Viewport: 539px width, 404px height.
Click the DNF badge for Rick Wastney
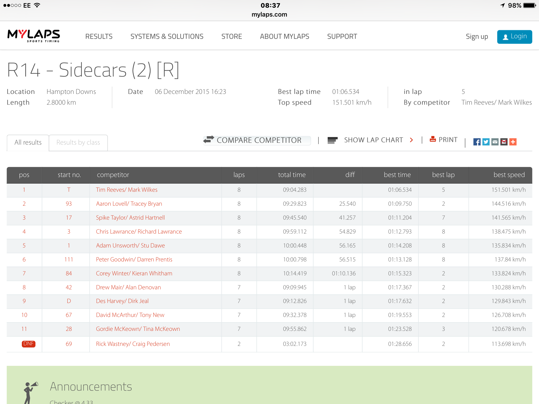coord(28,344)
